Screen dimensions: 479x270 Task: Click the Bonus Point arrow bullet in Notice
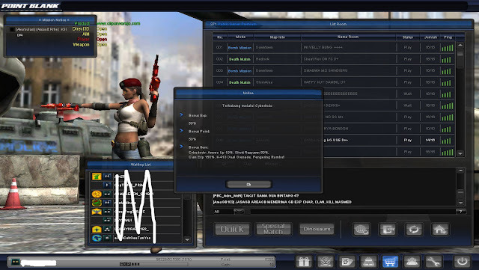(x=181, y=131)
